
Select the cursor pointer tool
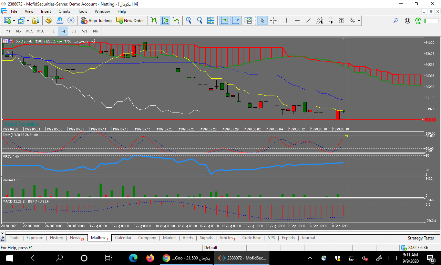click(x=262, y=21)
